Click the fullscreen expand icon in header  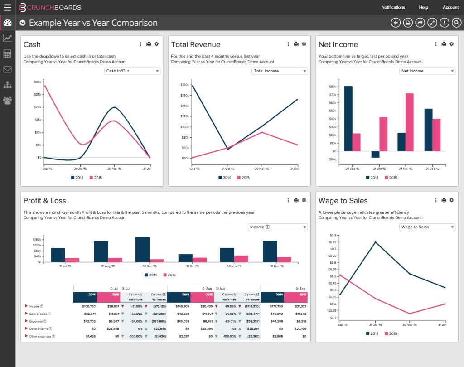(432, 23)
